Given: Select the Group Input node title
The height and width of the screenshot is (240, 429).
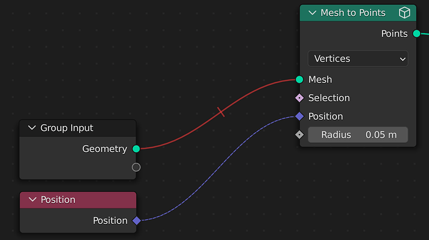Looking at the screenshot, I should (x=67, y=128).
